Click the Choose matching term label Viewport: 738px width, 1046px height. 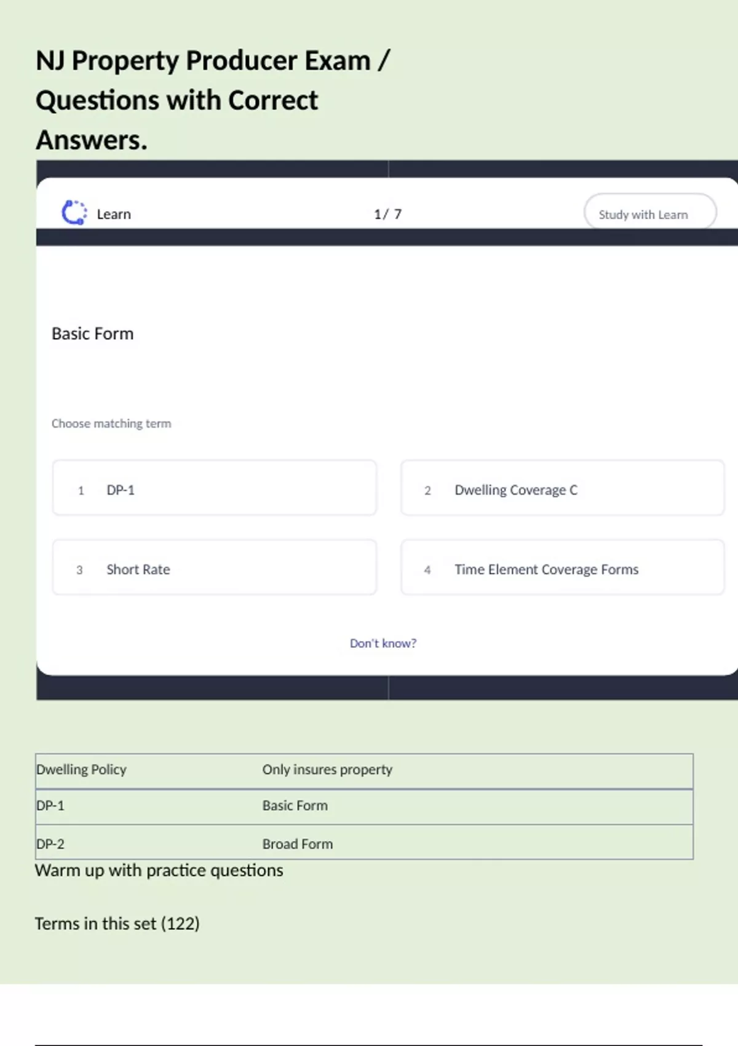tap(111, 423)
